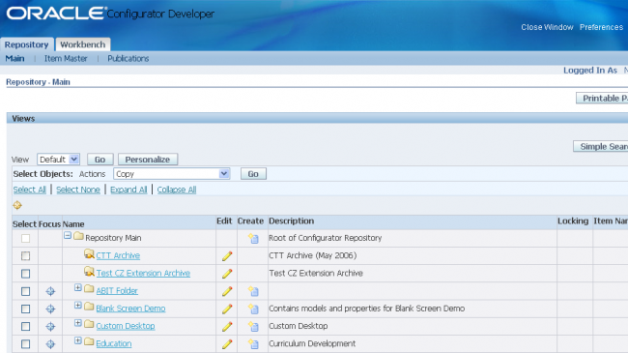Screen dimensions: 628x353
Task: Click the Close Window link
Action: [x=547, y=27]
